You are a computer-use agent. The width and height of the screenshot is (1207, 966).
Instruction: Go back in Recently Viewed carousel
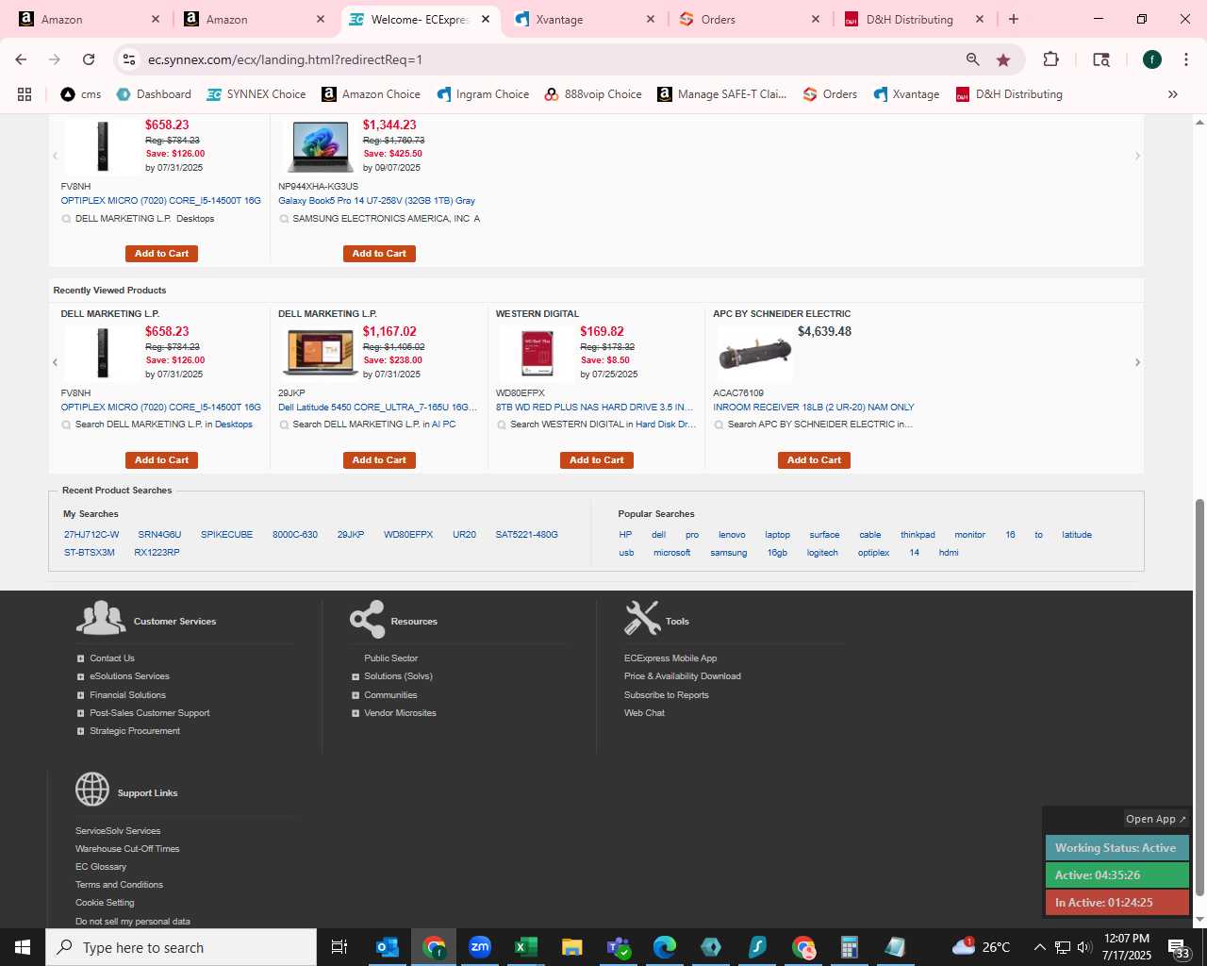55,362
